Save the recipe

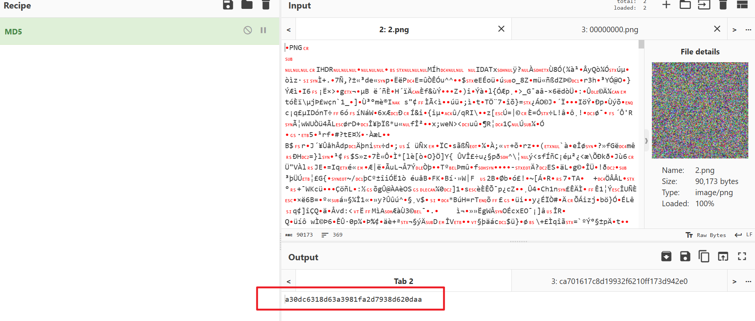coord(228,5)
